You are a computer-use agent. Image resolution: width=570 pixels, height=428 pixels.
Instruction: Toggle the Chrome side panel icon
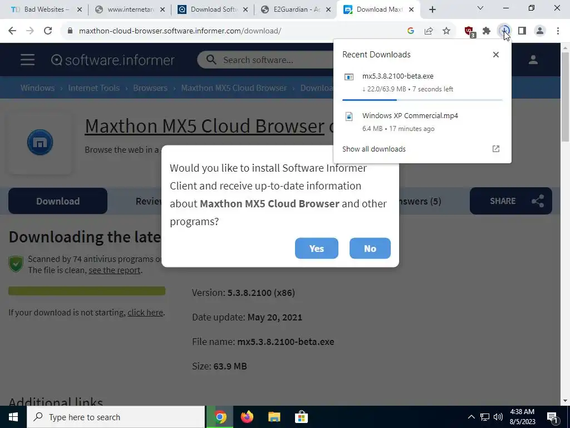point(522,31)
